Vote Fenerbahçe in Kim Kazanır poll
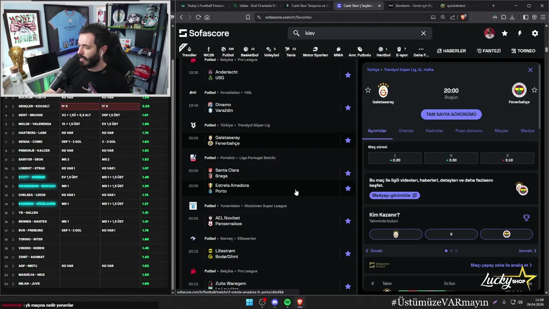Screen dimensions: 549x309 507,234
